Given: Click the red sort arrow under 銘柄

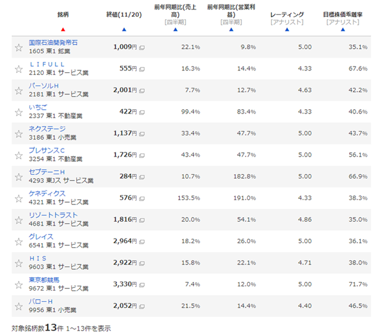Looking at the screenshot, I should (x=63, y=30).
